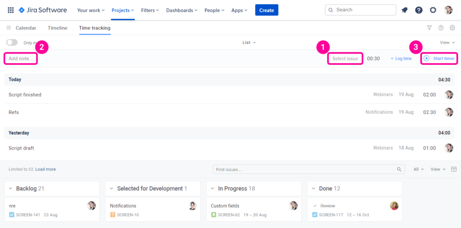Open the Dashboards dropdown menu

[182, 10]
